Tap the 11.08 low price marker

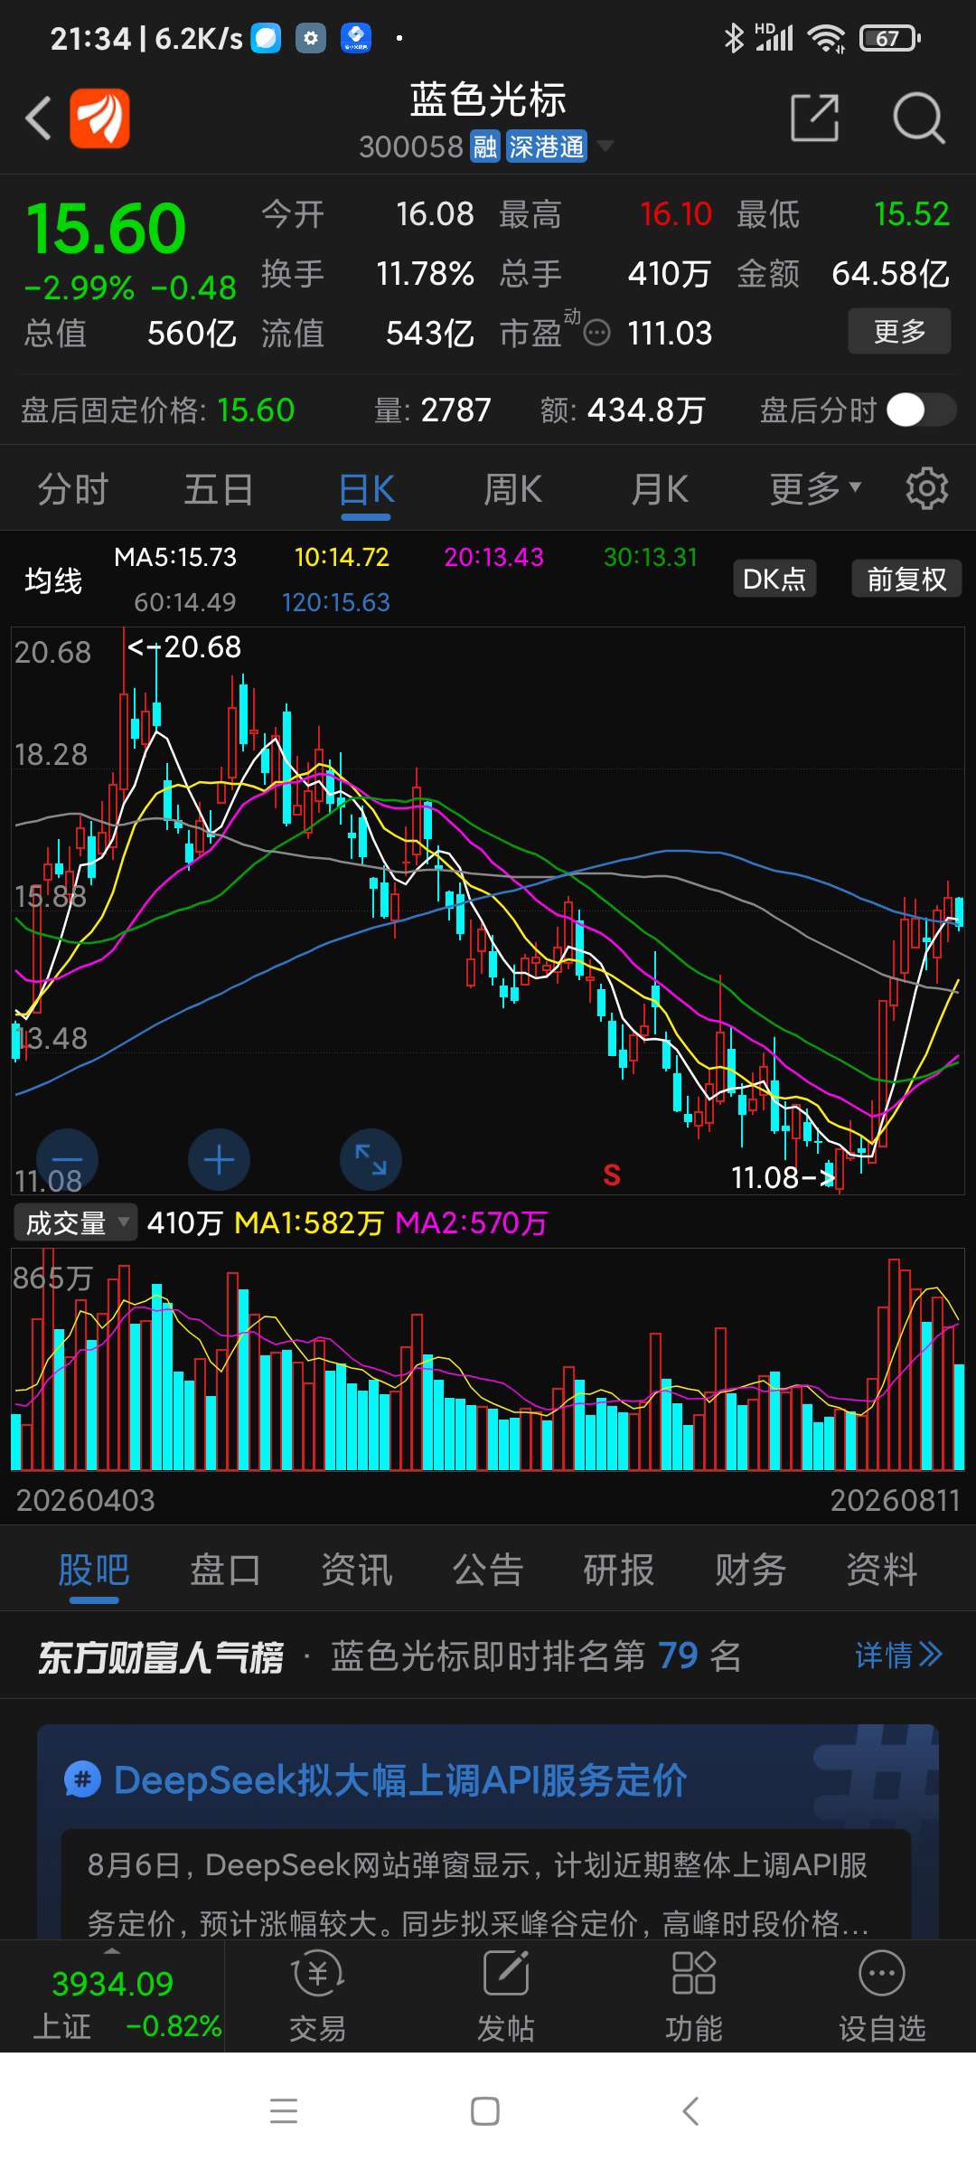[x=783, y=1177]
